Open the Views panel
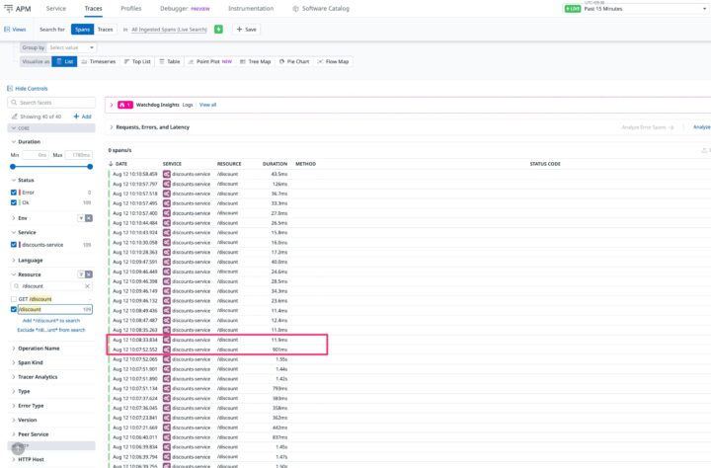 (15, 30)
